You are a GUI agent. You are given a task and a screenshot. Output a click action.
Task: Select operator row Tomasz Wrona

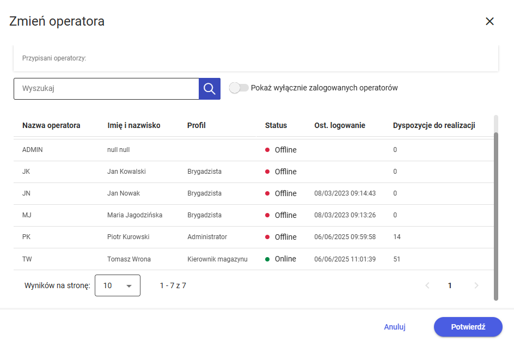coord(129,259)
